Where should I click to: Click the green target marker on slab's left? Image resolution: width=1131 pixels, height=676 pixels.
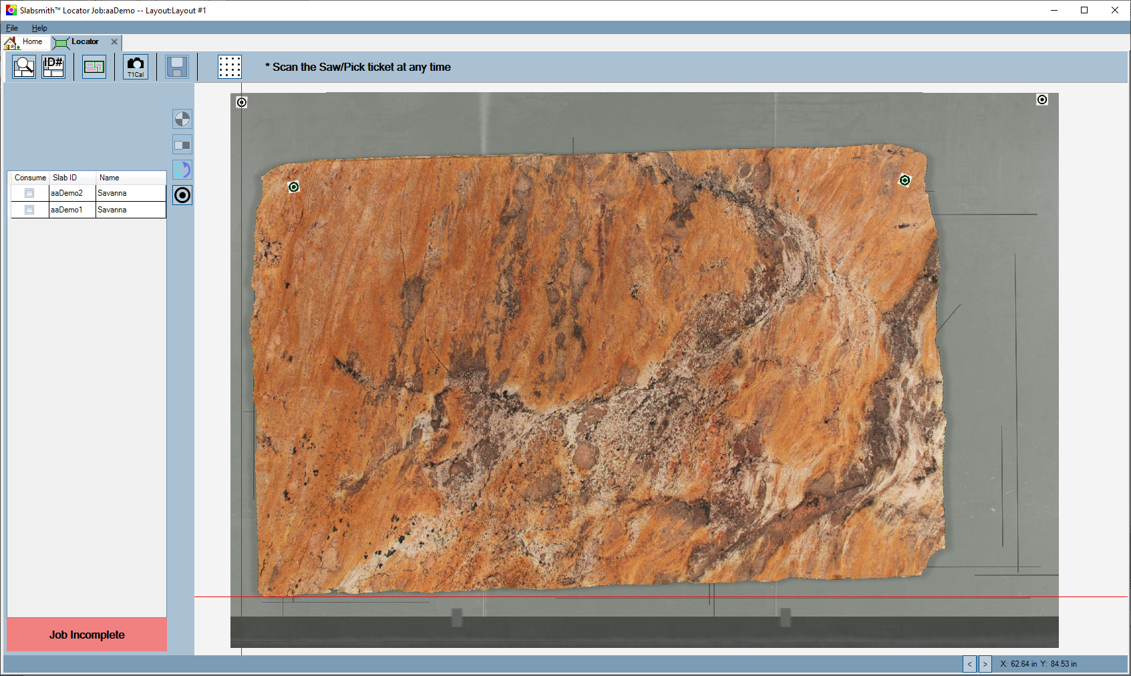(293, 187)
